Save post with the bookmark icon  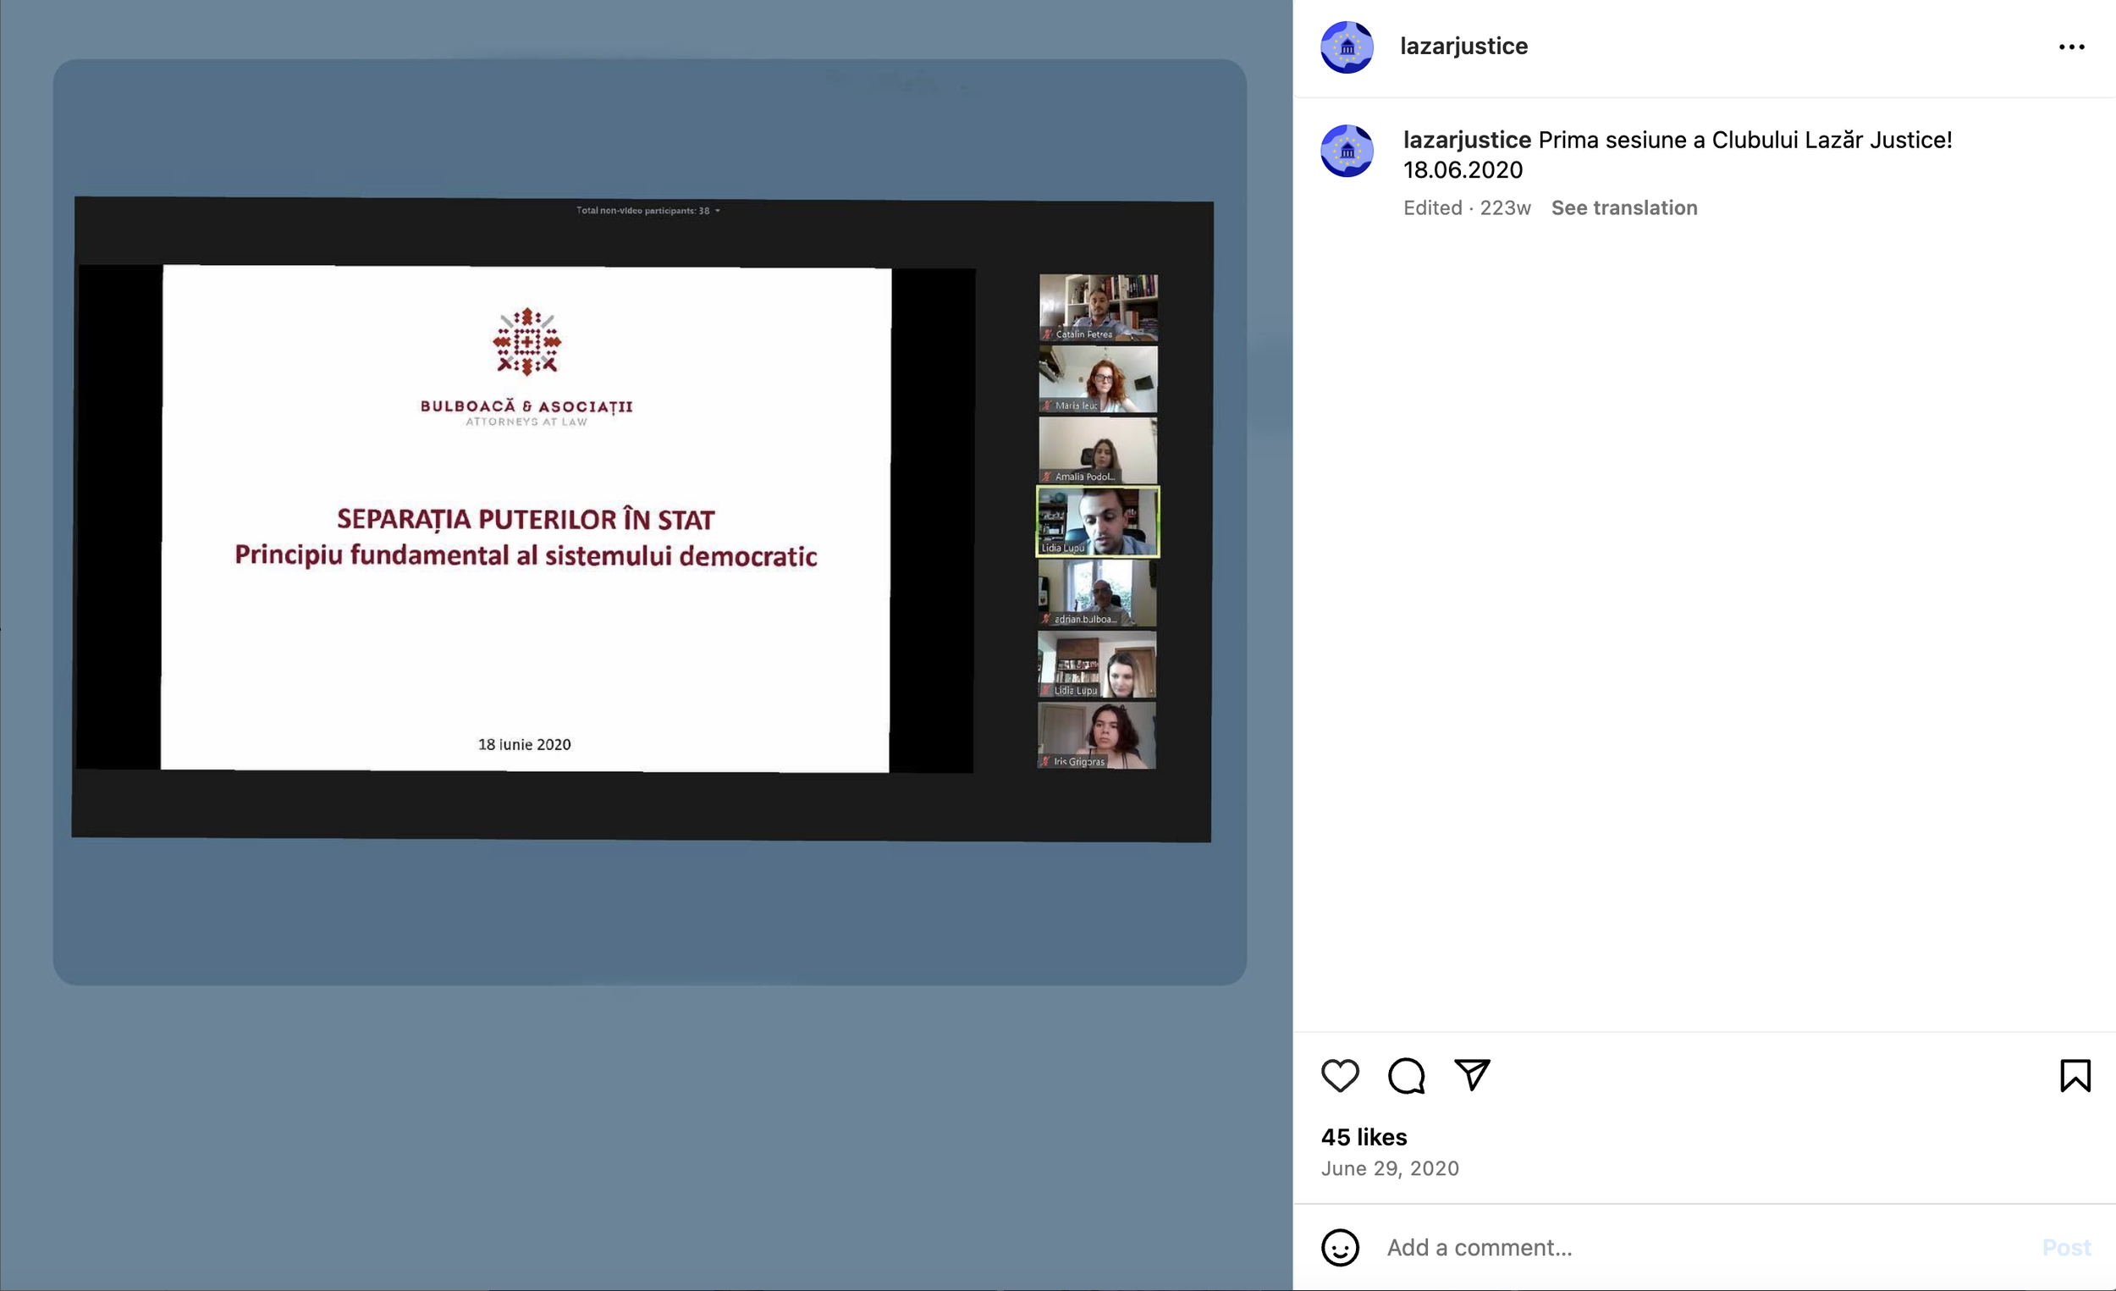click(2075, 1075)
